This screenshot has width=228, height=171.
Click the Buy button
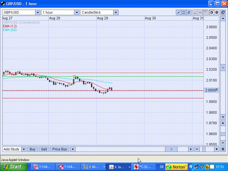[x=33, y=149]
